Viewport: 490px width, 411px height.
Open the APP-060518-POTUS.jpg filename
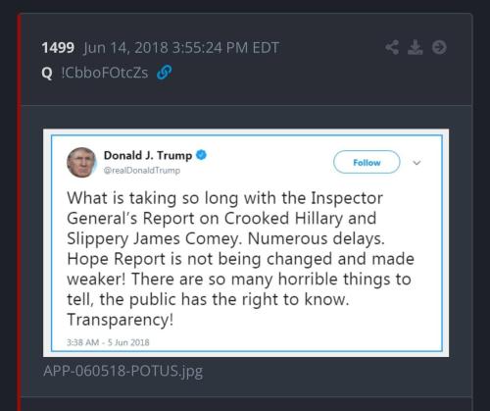123,371
